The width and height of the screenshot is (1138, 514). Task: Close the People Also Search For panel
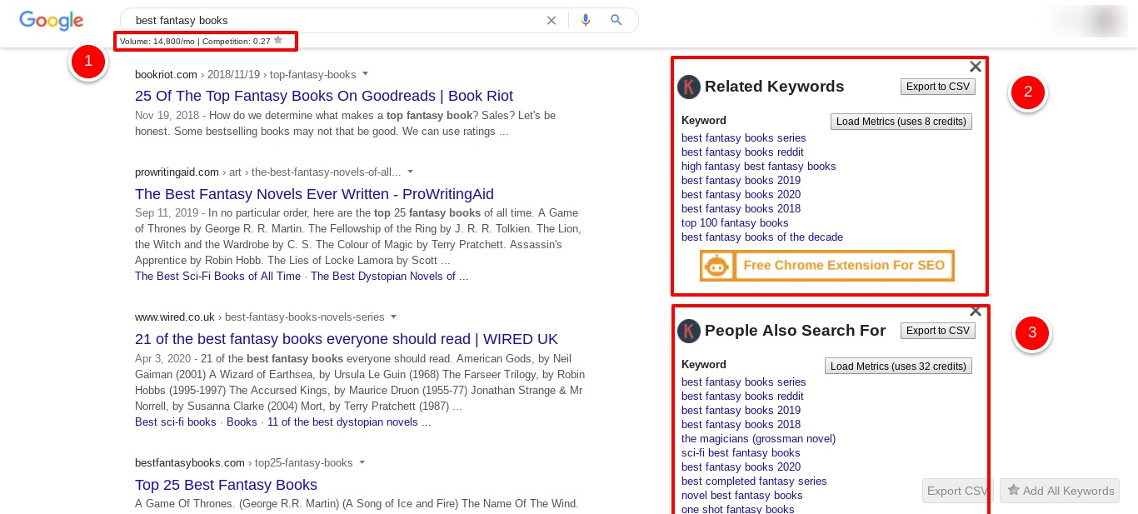[976, 312]
